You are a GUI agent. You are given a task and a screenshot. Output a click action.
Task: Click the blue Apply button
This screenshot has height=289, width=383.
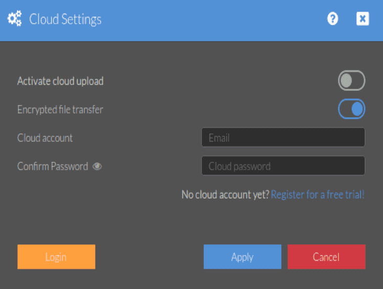click(x=242, y=257)
